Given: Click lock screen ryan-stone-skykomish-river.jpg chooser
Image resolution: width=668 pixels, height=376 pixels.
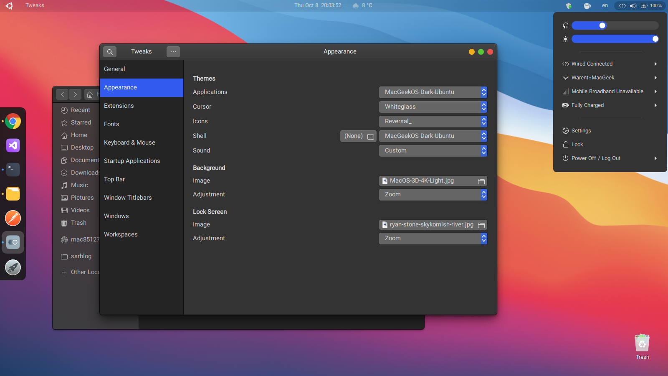Looking at the screenshot, I should coord(433,225).
